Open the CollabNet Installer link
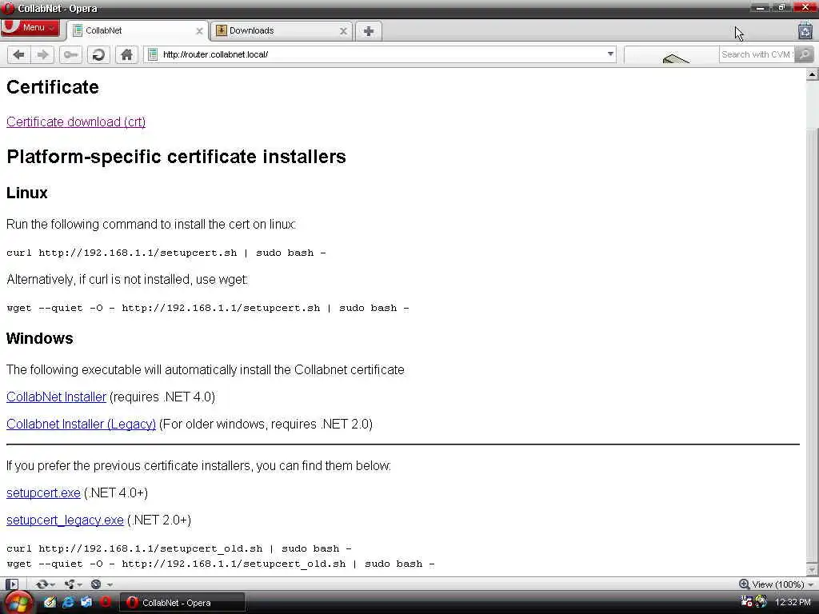Viewport: 819px width, 614px height. coord(57,397)
